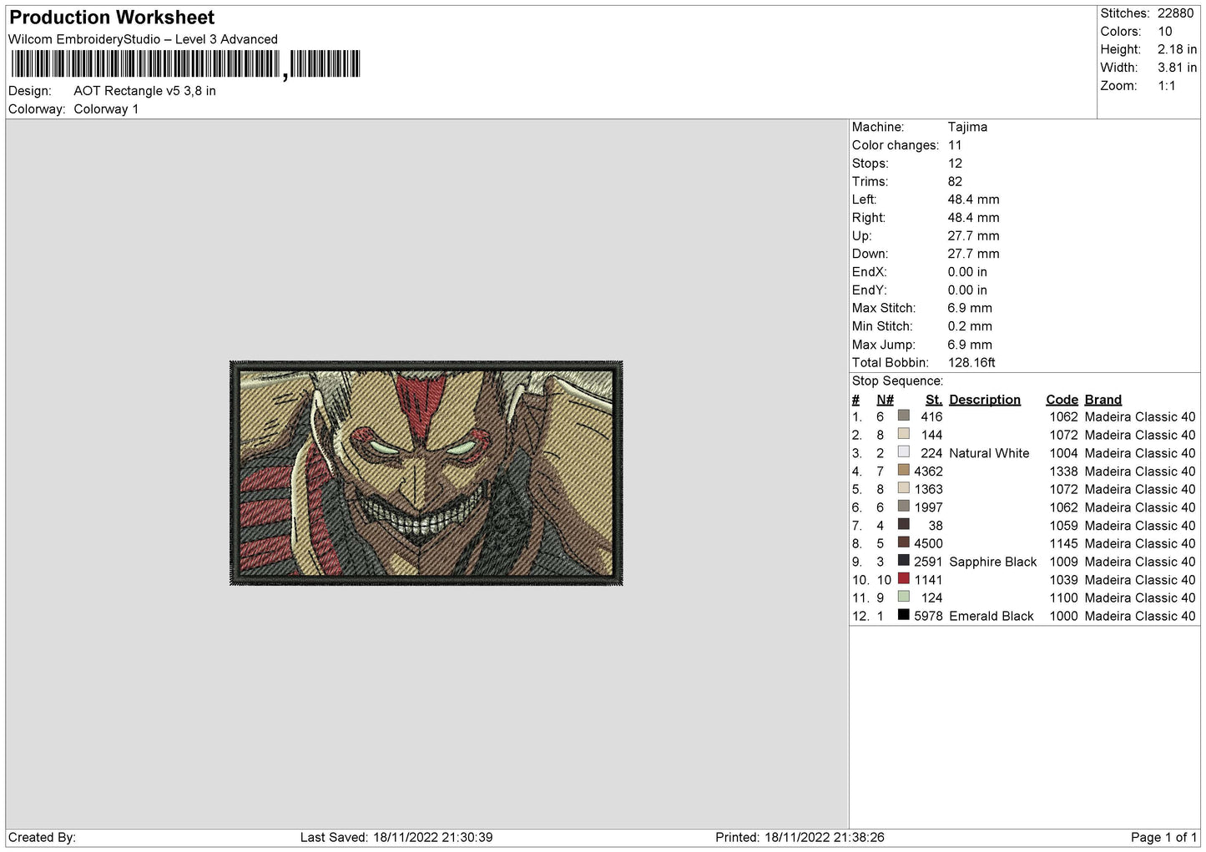Click the machine value 'Tajima'

point(967,127)
